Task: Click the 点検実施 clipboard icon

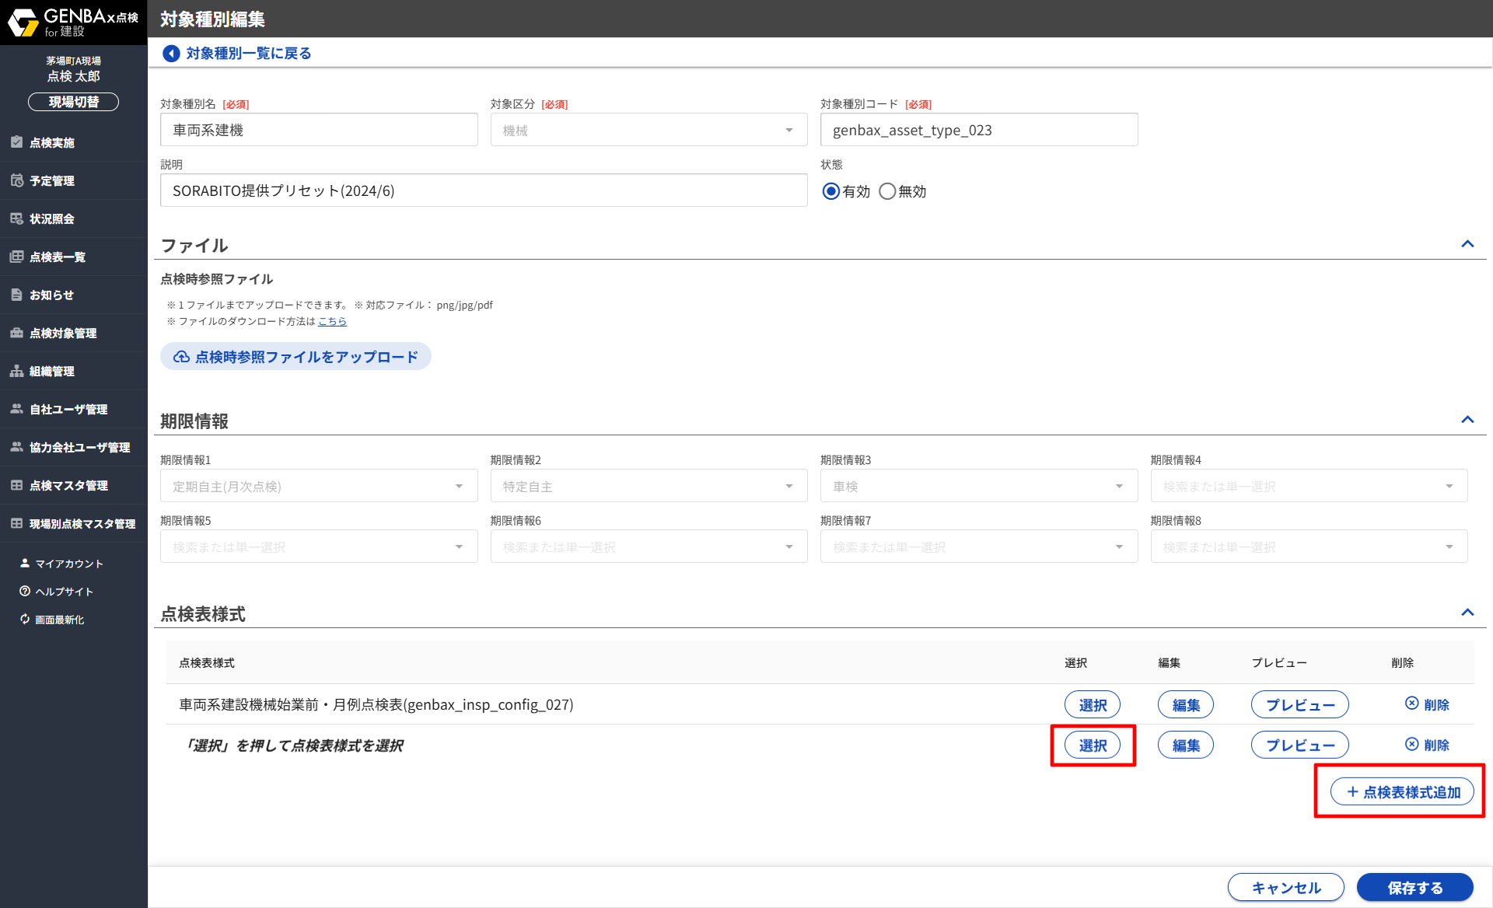Action: point(16,142)
